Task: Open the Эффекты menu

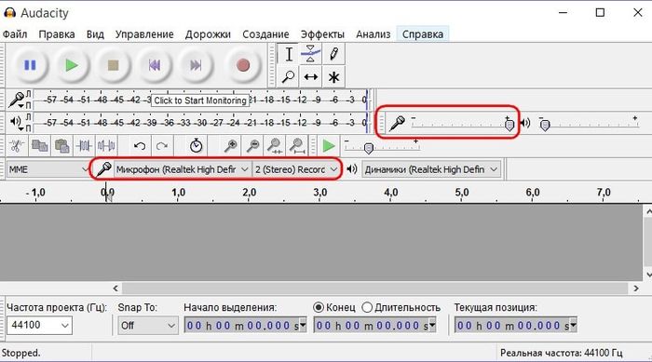Action: 322,34
